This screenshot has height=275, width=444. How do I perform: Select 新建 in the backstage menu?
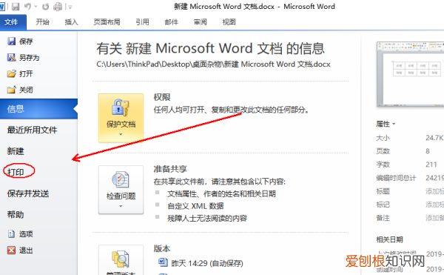[x=16, y=151]
